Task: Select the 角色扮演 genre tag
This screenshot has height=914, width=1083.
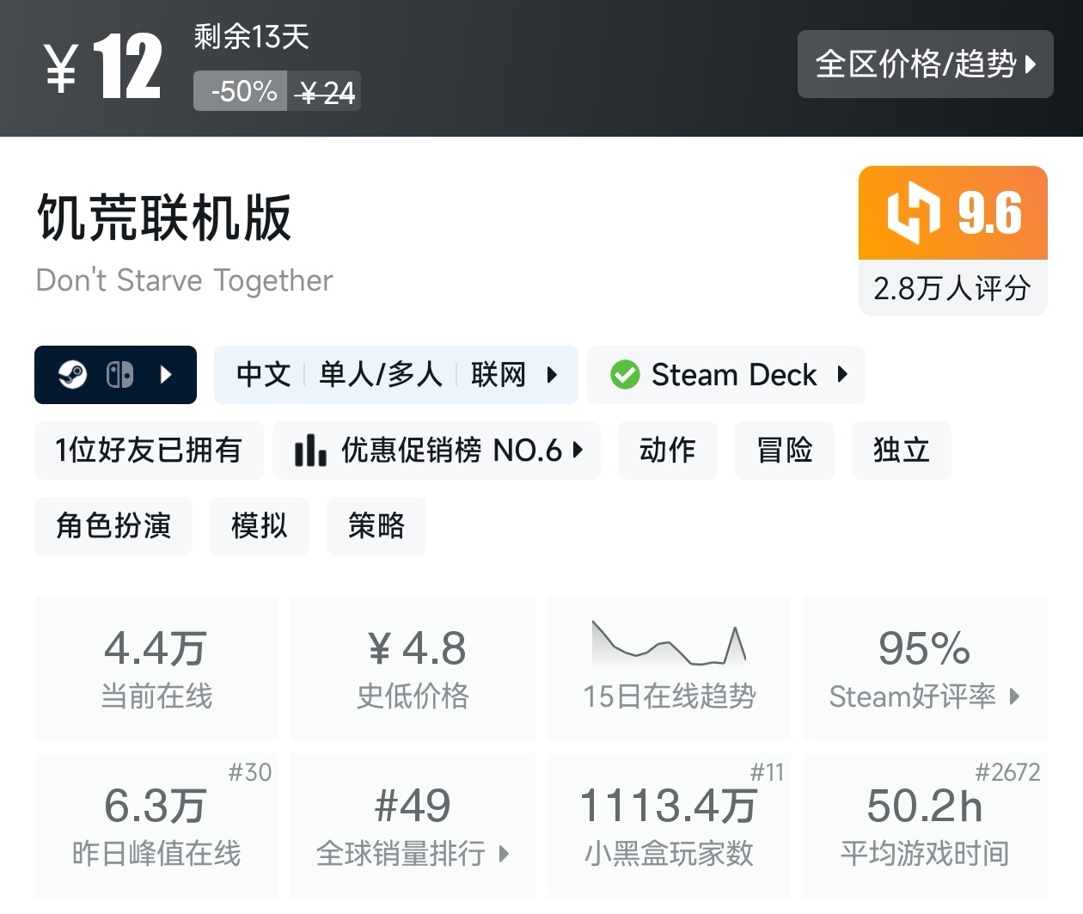Action: (x=113, y=525)
